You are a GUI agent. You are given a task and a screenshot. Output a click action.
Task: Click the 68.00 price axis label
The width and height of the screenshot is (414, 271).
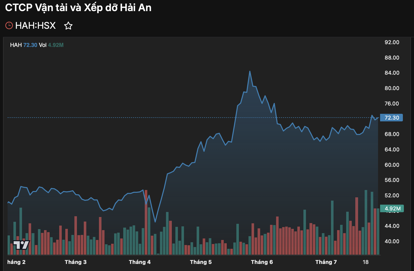pyautogui.click(x=392, y=134)
